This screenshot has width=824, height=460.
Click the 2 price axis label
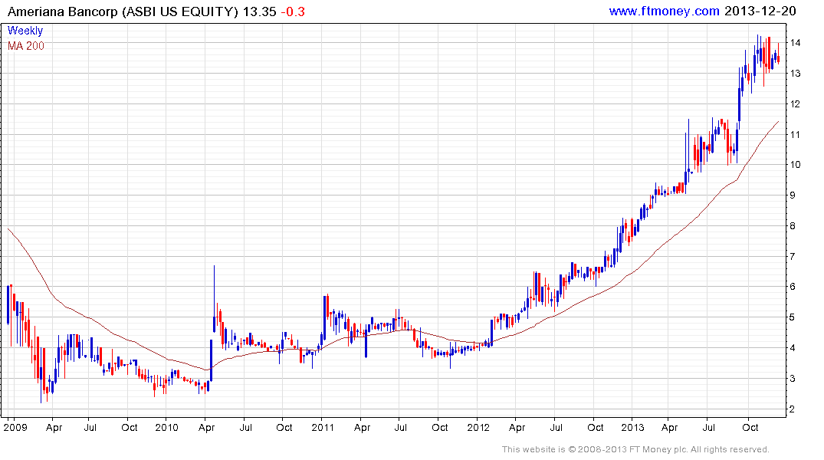793,409
